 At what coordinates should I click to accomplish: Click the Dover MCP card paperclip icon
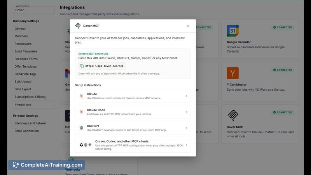tap(232, 115)
